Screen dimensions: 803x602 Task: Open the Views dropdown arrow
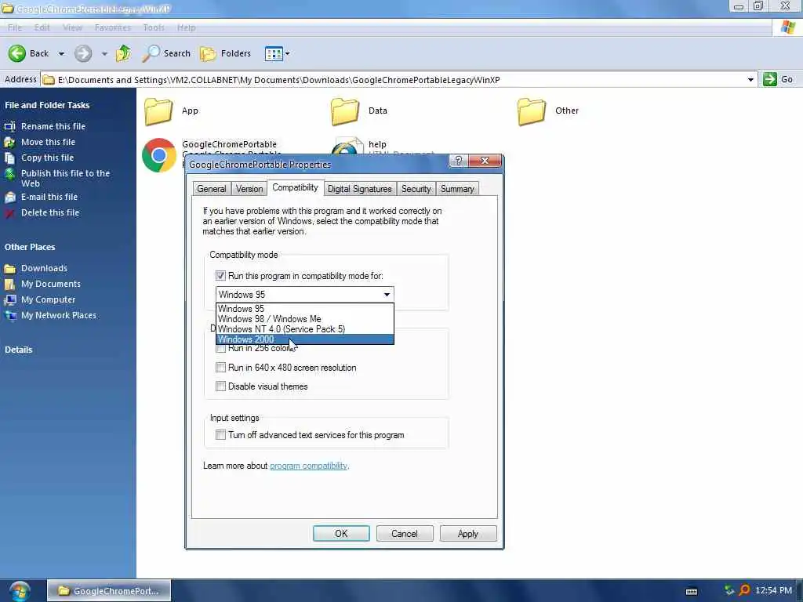tap(287, 53)
